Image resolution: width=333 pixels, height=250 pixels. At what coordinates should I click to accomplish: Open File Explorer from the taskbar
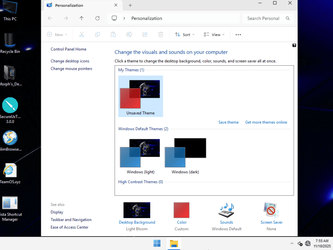tap(174, 244)
